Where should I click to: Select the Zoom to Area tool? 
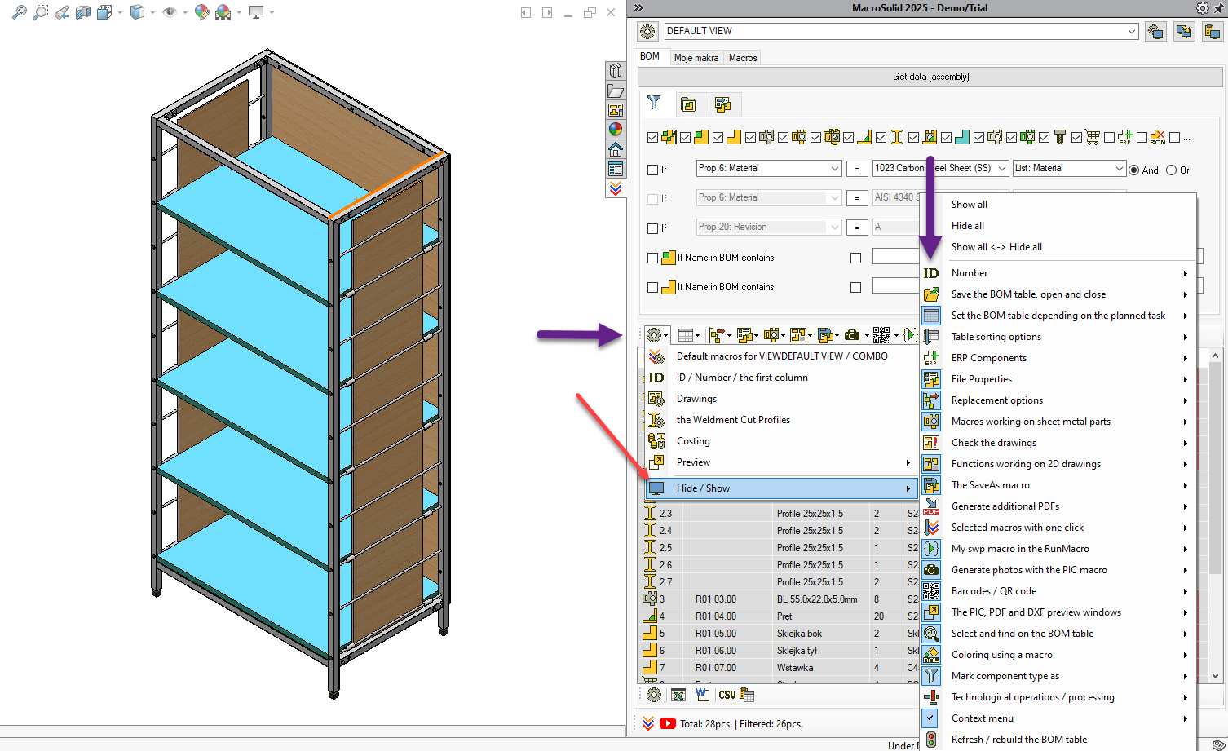pyautogui.click(x=40, y=12)
